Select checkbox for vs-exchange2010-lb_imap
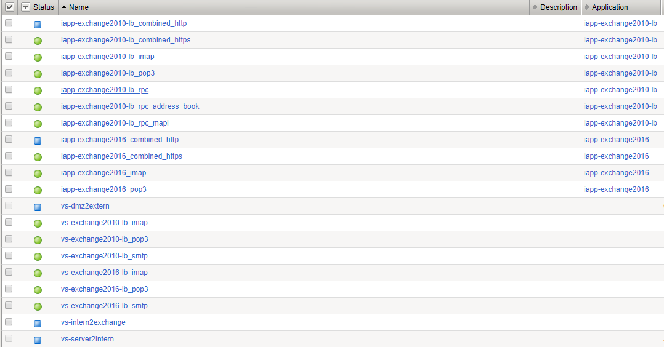 (9, 222)
